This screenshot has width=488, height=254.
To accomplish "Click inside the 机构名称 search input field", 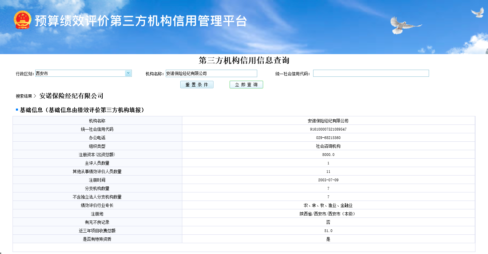I will [211, 73].
